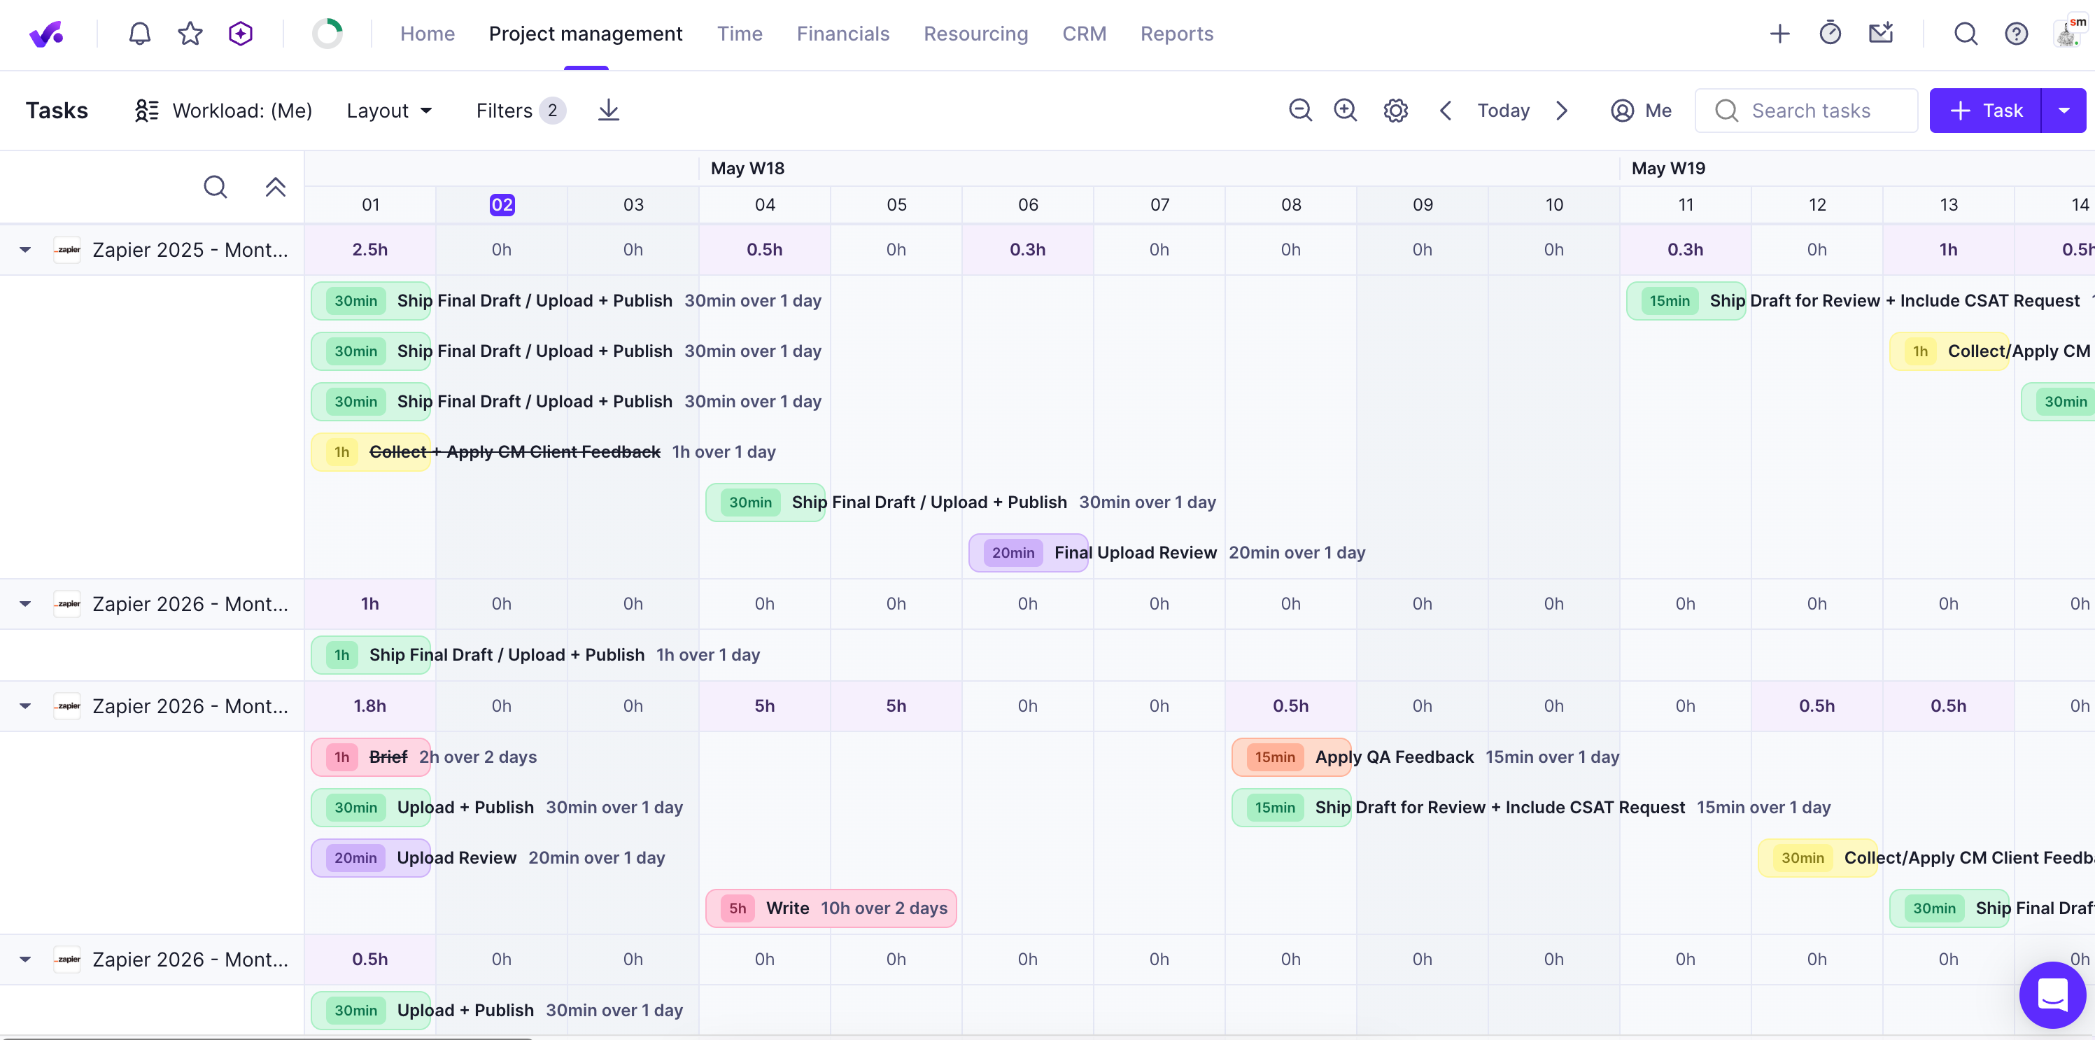Viewport: 2095px width, 1040px height.
Task: Click the download export icon
Action: (608, 111)
